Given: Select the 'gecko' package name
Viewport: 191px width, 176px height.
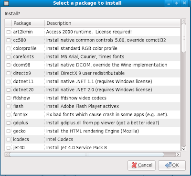Looking at the screenshot, I should [20, 131].
